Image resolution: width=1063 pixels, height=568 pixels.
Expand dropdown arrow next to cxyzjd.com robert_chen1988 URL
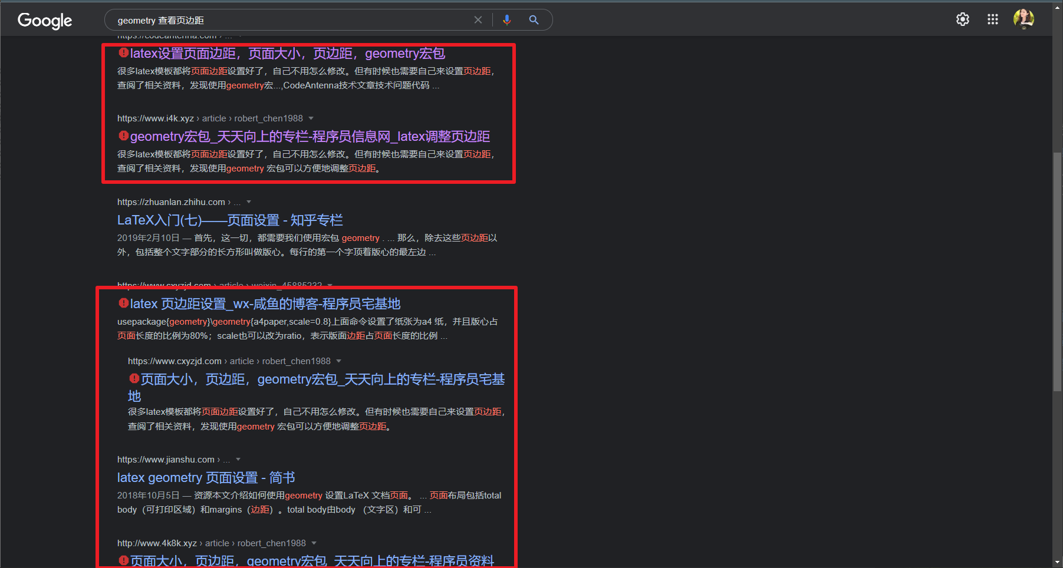tap(339, 361)
